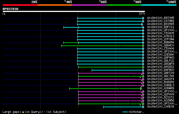Select the UniRef100_Q2P4V9 label
This screenshot has height=114, width=179.
pyautogui.click(x=161, y=95)
